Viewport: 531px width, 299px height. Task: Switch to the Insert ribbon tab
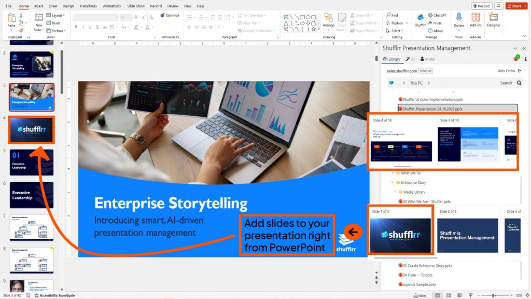[38, 6]
